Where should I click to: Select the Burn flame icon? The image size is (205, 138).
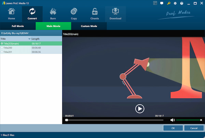(53, 11)
